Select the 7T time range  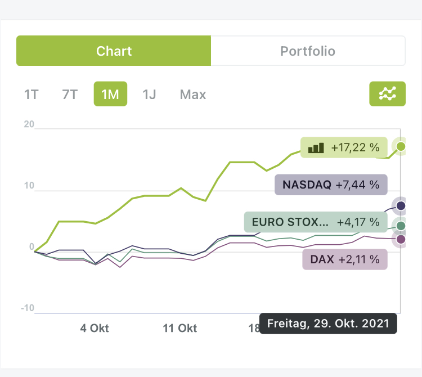coord(70,95)
